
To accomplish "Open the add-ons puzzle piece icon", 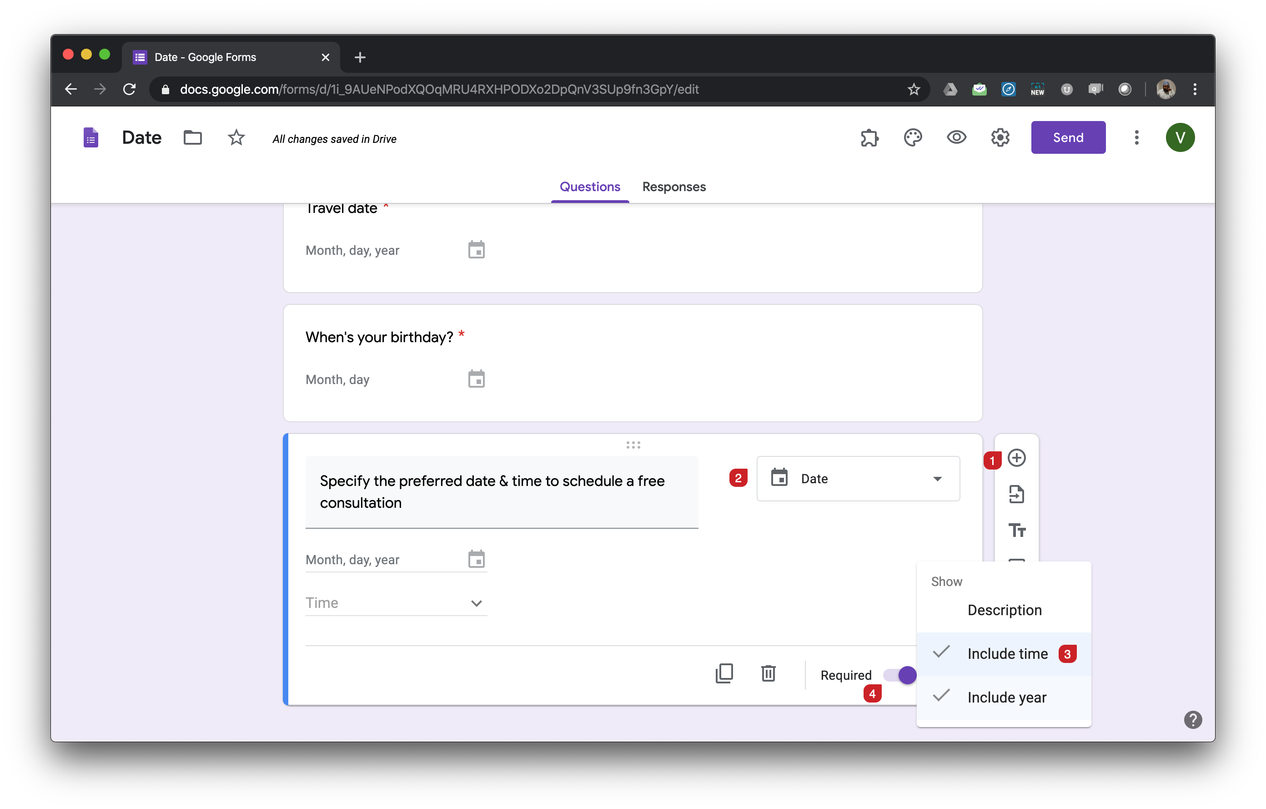I will coord(869,137).
